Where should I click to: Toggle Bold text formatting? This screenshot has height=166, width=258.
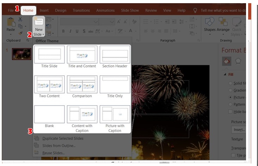[63, 31]
